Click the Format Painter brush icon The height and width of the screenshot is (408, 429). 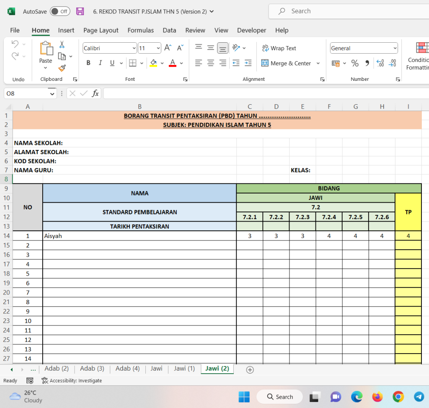click(62, 68)
